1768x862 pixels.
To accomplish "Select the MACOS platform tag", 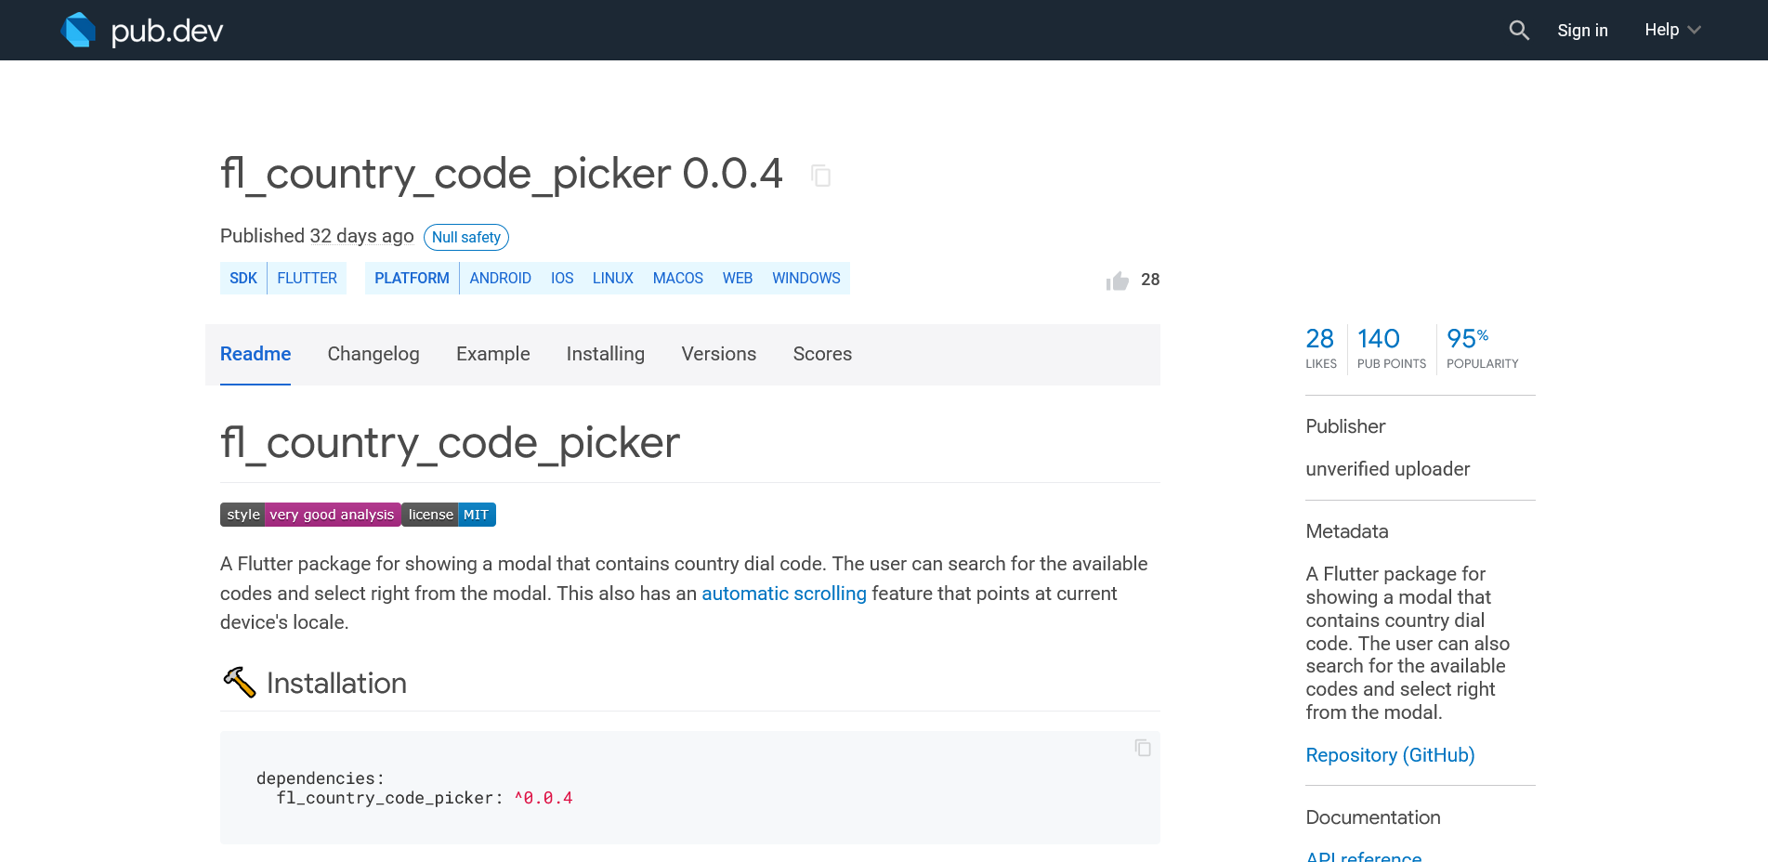I will point(678,278).
